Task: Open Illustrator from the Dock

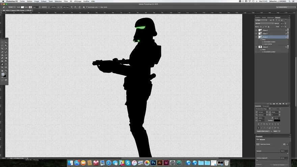Action: (x=160, y=163)
